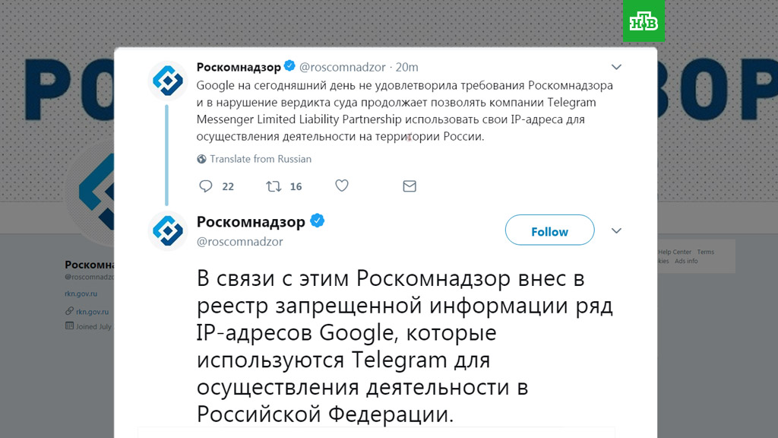Click Роскомнадзор avatar on the second tweet
The image size is (778, 438).
click(x=167, y=231)
